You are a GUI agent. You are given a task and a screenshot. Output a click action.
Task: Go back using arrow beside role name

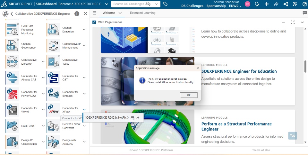coord(12,14)
